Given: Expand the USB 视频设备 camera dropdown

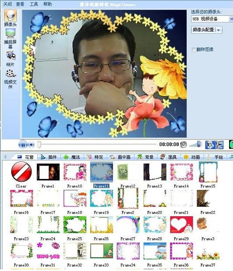Looking at the screenshot, I should [231, 19].
